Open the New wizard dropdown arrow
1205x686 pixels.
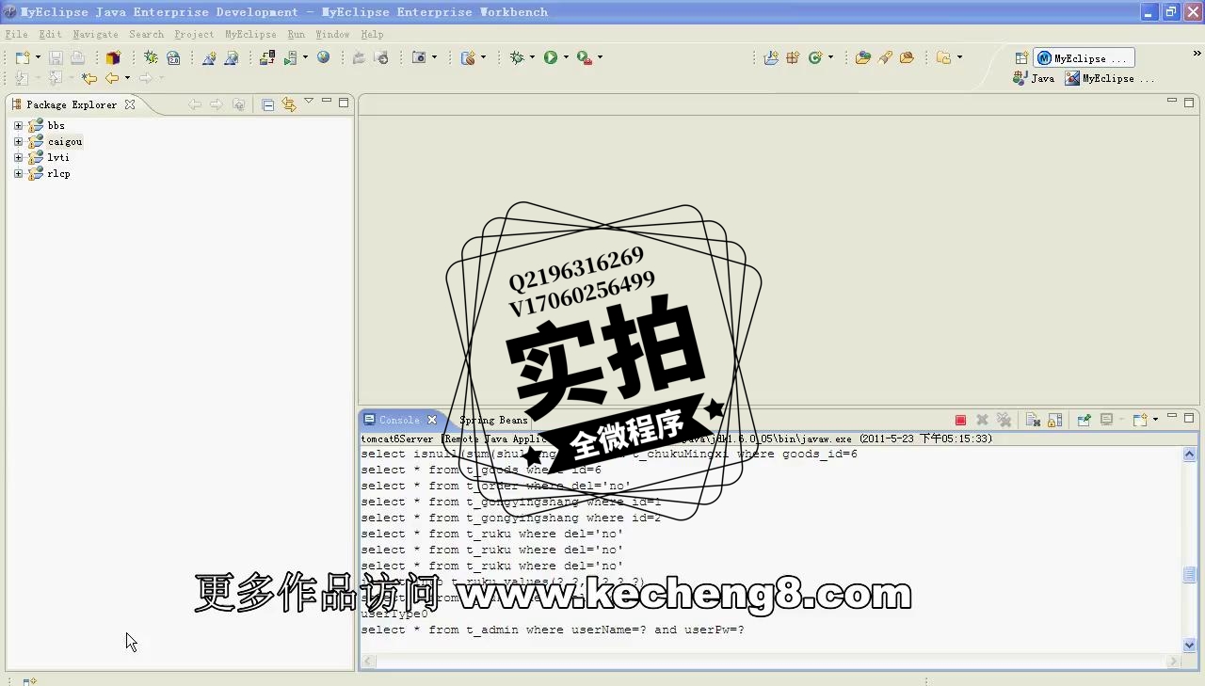click(x=38, y=57)
